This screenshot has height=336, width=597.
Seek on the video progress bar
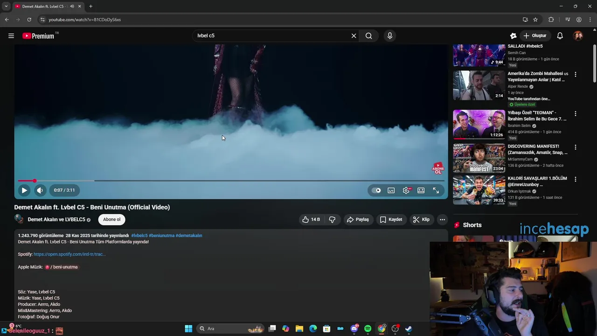(231, 181)
